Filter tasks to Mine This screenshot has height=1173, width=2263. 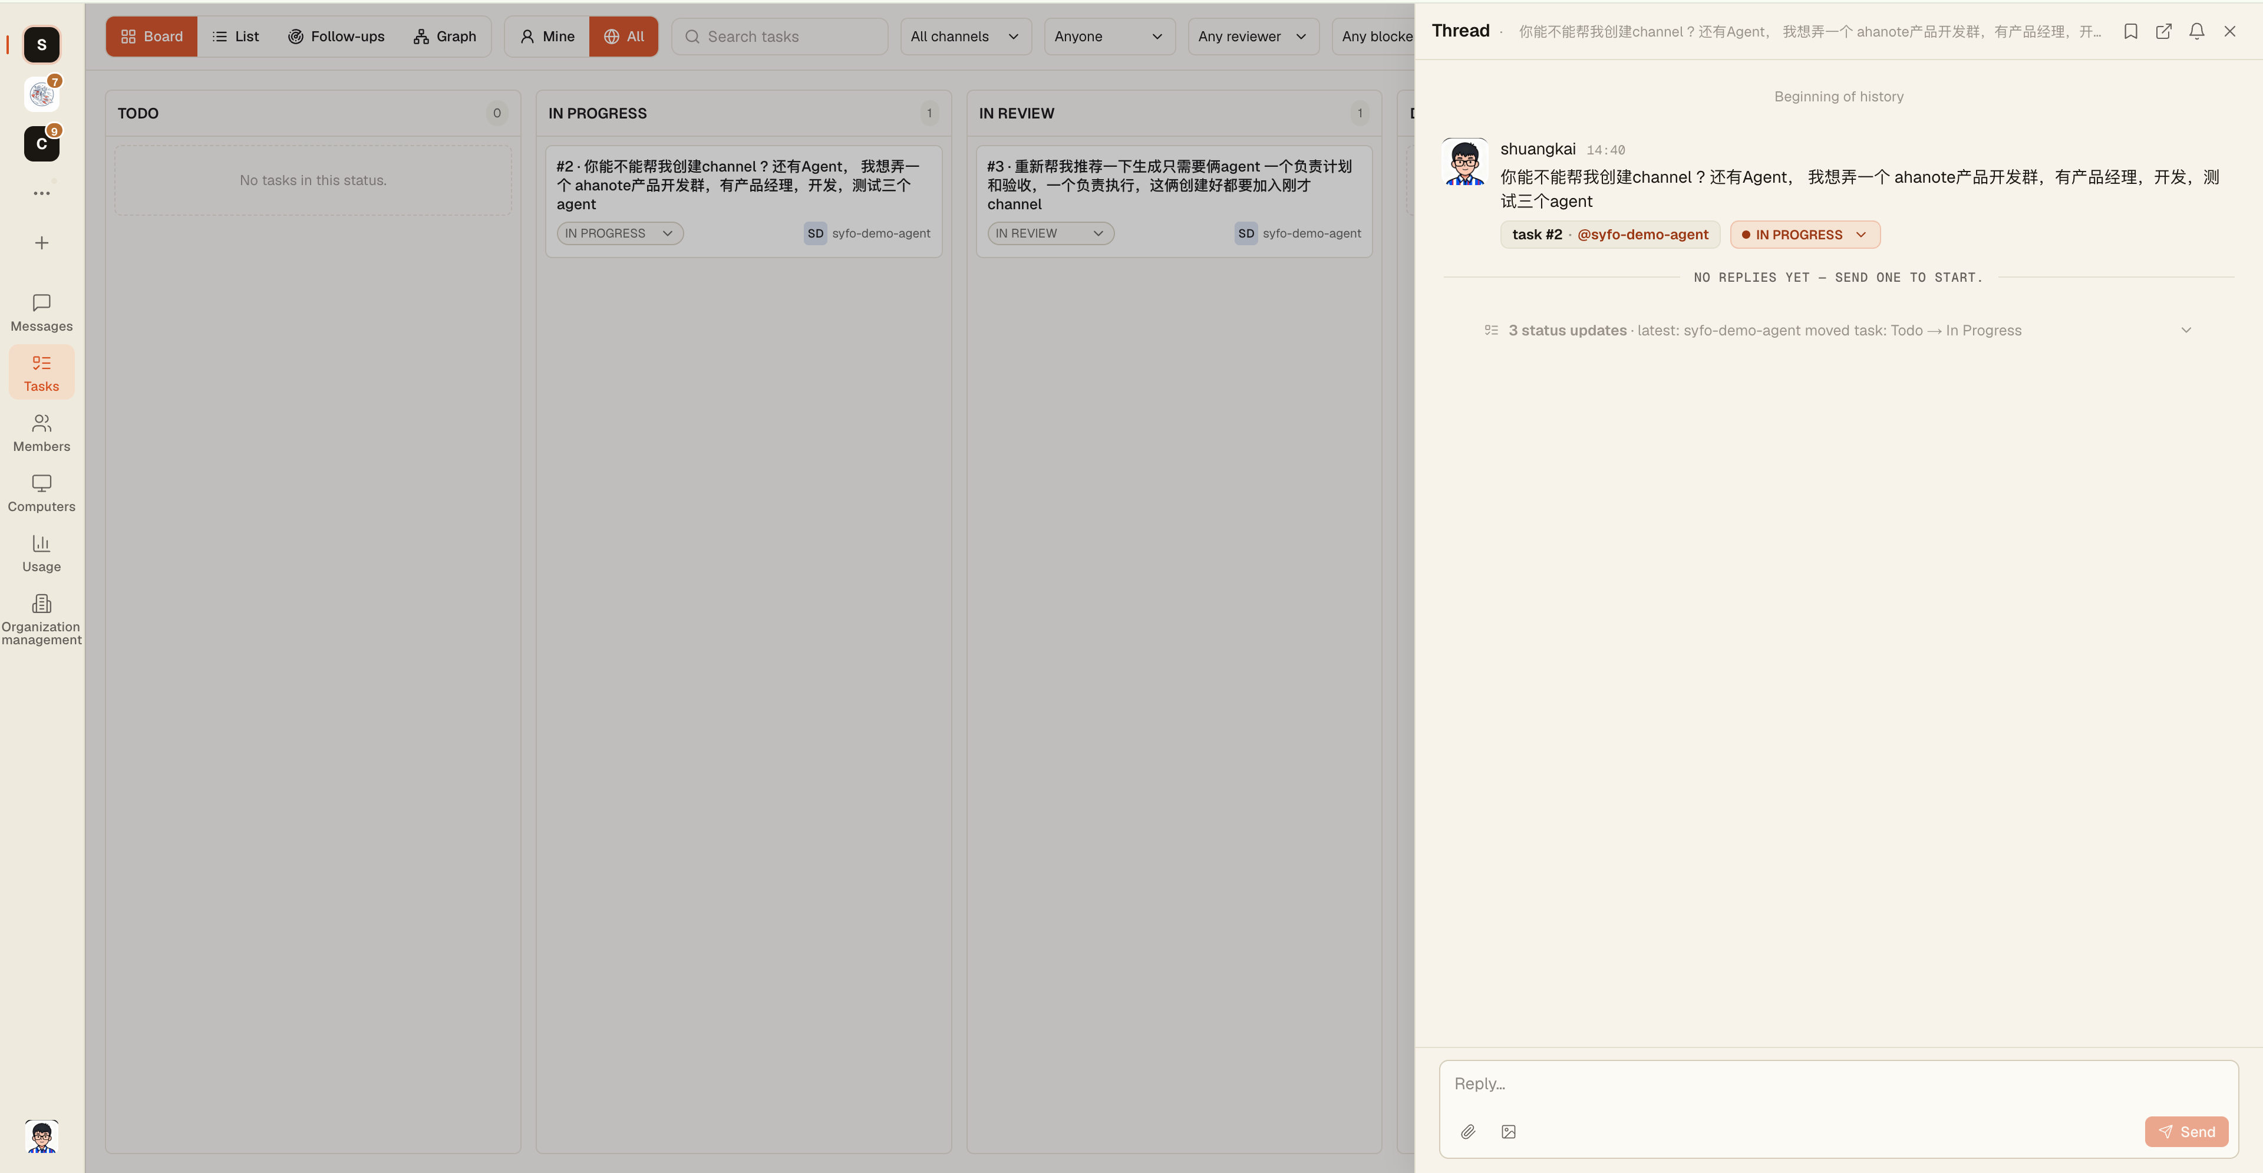[546, 37]
